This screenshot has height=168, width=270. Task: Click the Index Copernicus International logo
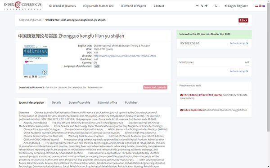(x=22, y=6)
